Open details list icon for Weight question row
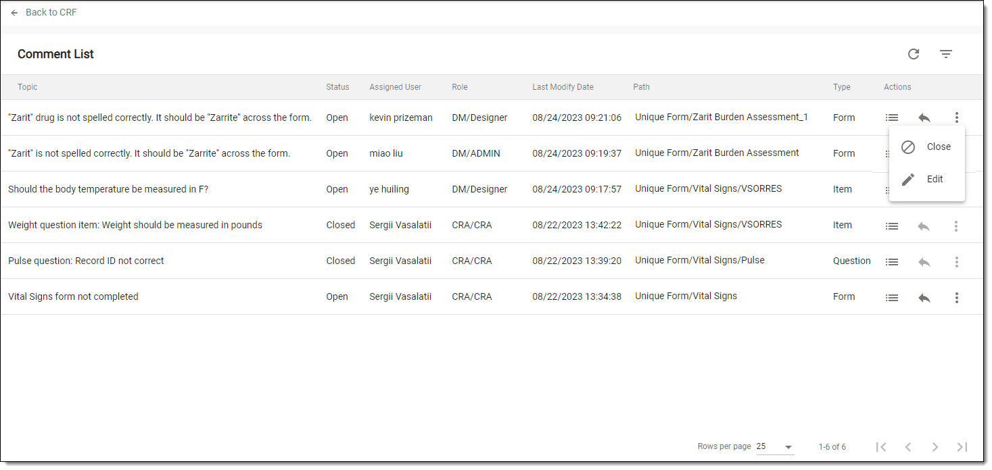This screenshot has height=470, width=992. pos(892,226)
